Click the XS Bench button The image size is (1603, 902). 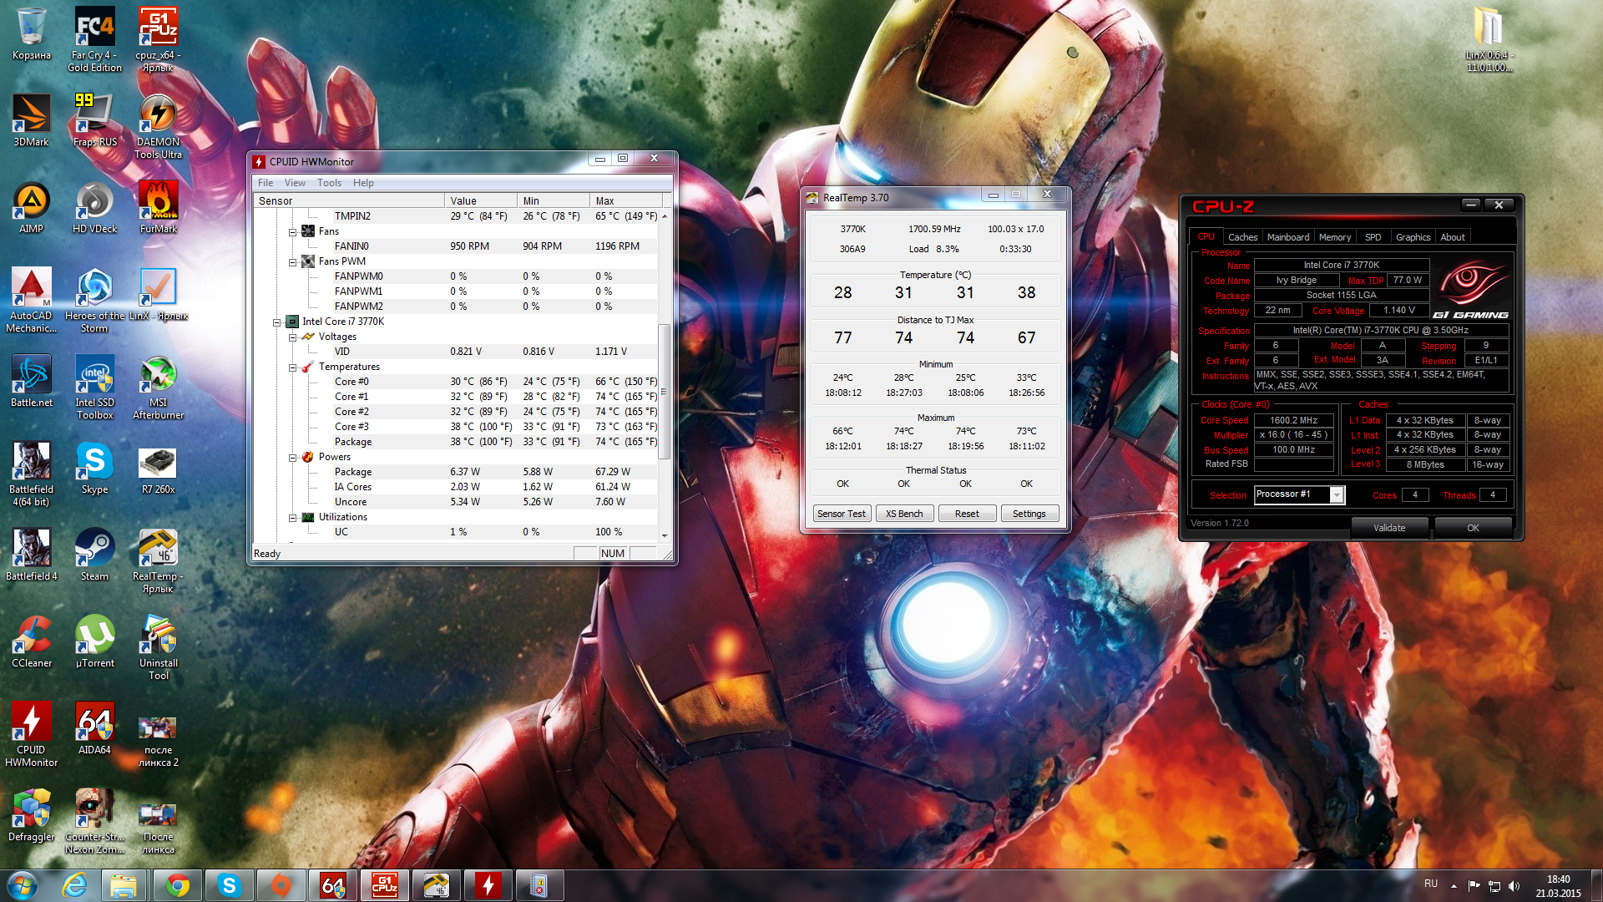click(904, 514)
